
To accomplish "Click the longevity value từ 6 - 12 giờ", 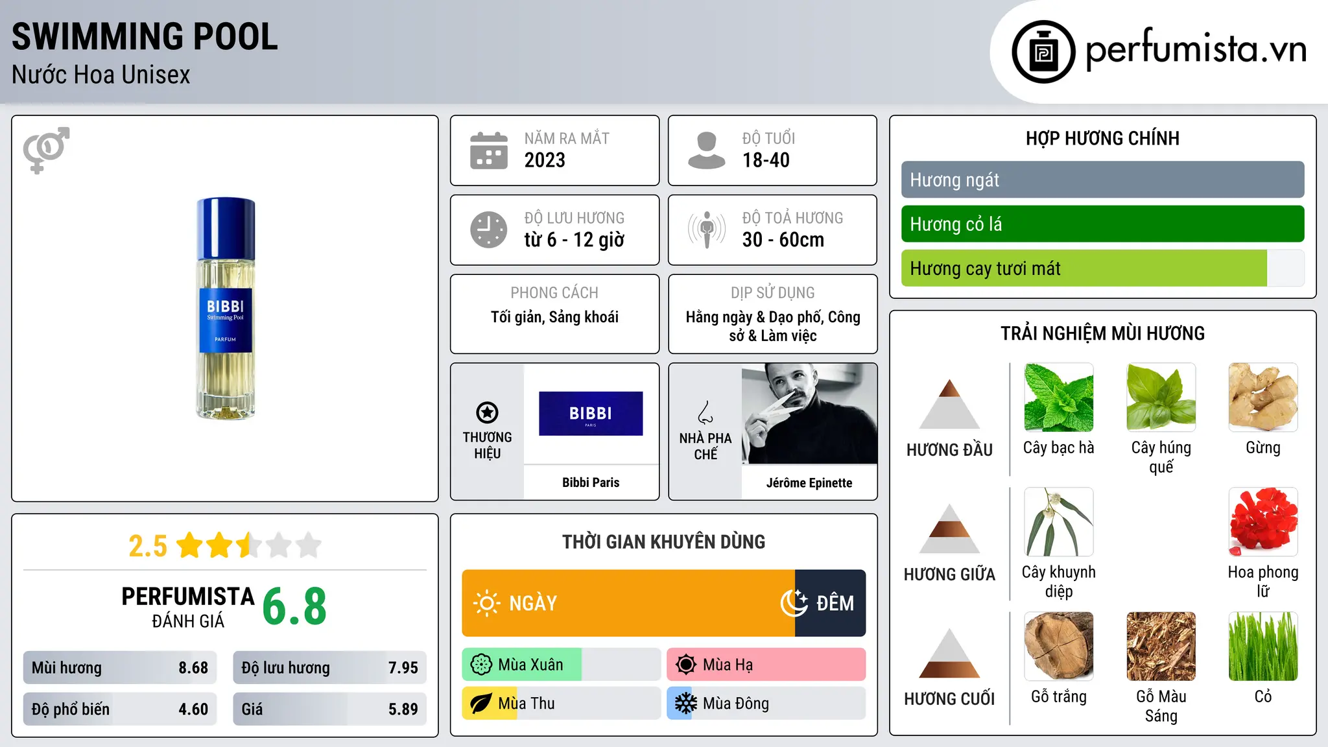I will click(575, 240).
